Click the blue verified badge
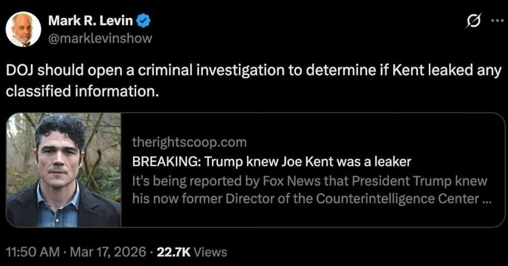Screen dimensions: 508x266 [x=143, y=21]
